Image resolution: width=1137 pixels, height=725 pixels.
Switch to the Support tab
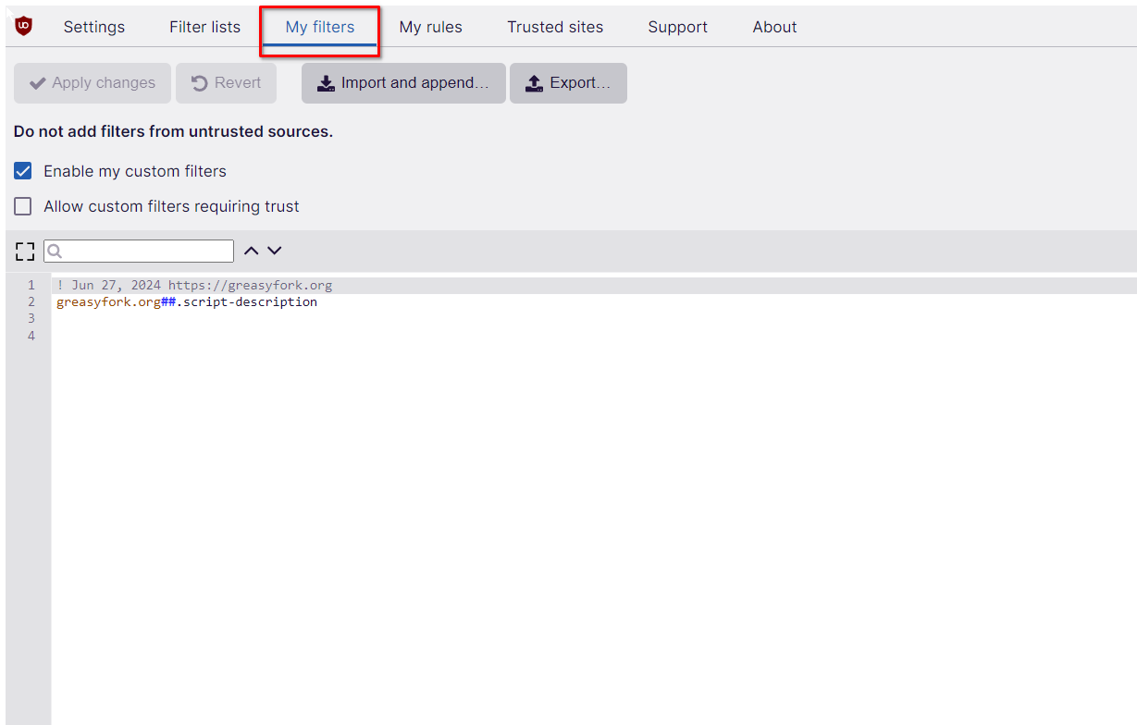pyautogui.click(x=678, y=27)
